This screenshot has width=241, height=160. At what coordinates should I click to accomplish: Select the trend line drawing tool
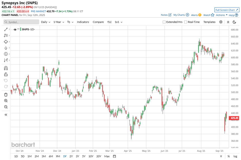tap(6, 30)
